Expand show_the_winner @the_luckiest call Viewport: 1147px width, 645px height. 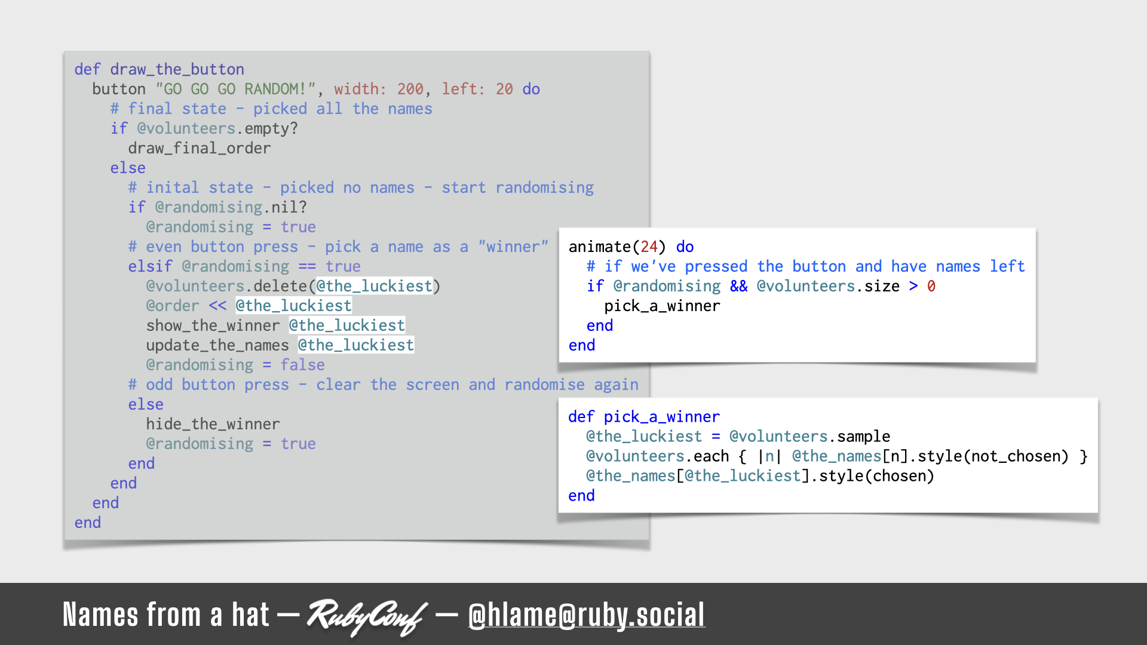[275, 325]
